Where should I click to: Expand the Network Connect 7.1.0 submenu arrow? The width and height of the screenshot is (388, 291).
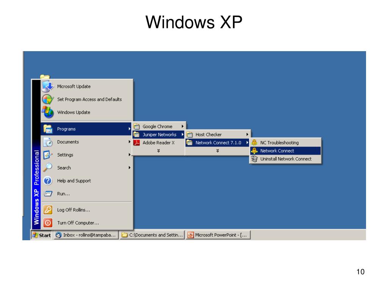[247, 143]
